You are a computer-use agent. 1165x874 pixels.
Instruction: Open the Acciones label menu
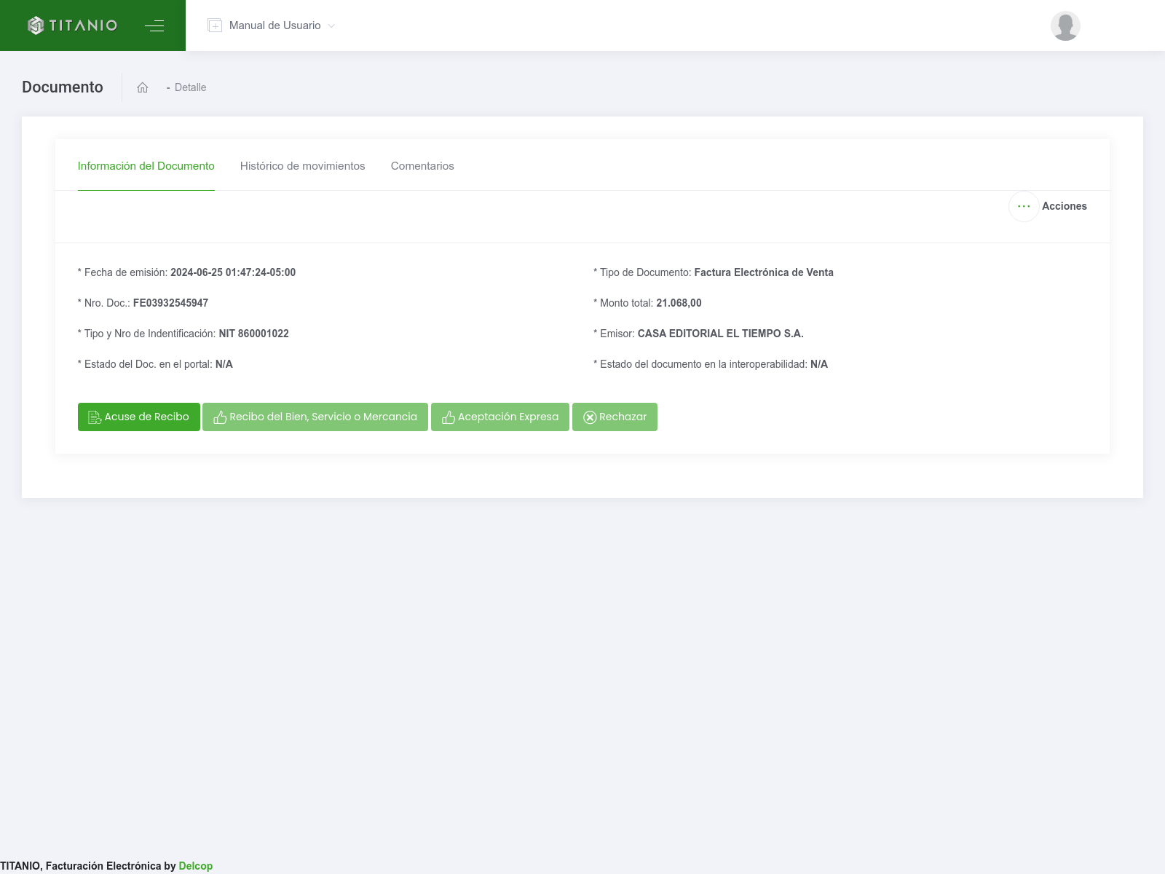[1065, 206]
